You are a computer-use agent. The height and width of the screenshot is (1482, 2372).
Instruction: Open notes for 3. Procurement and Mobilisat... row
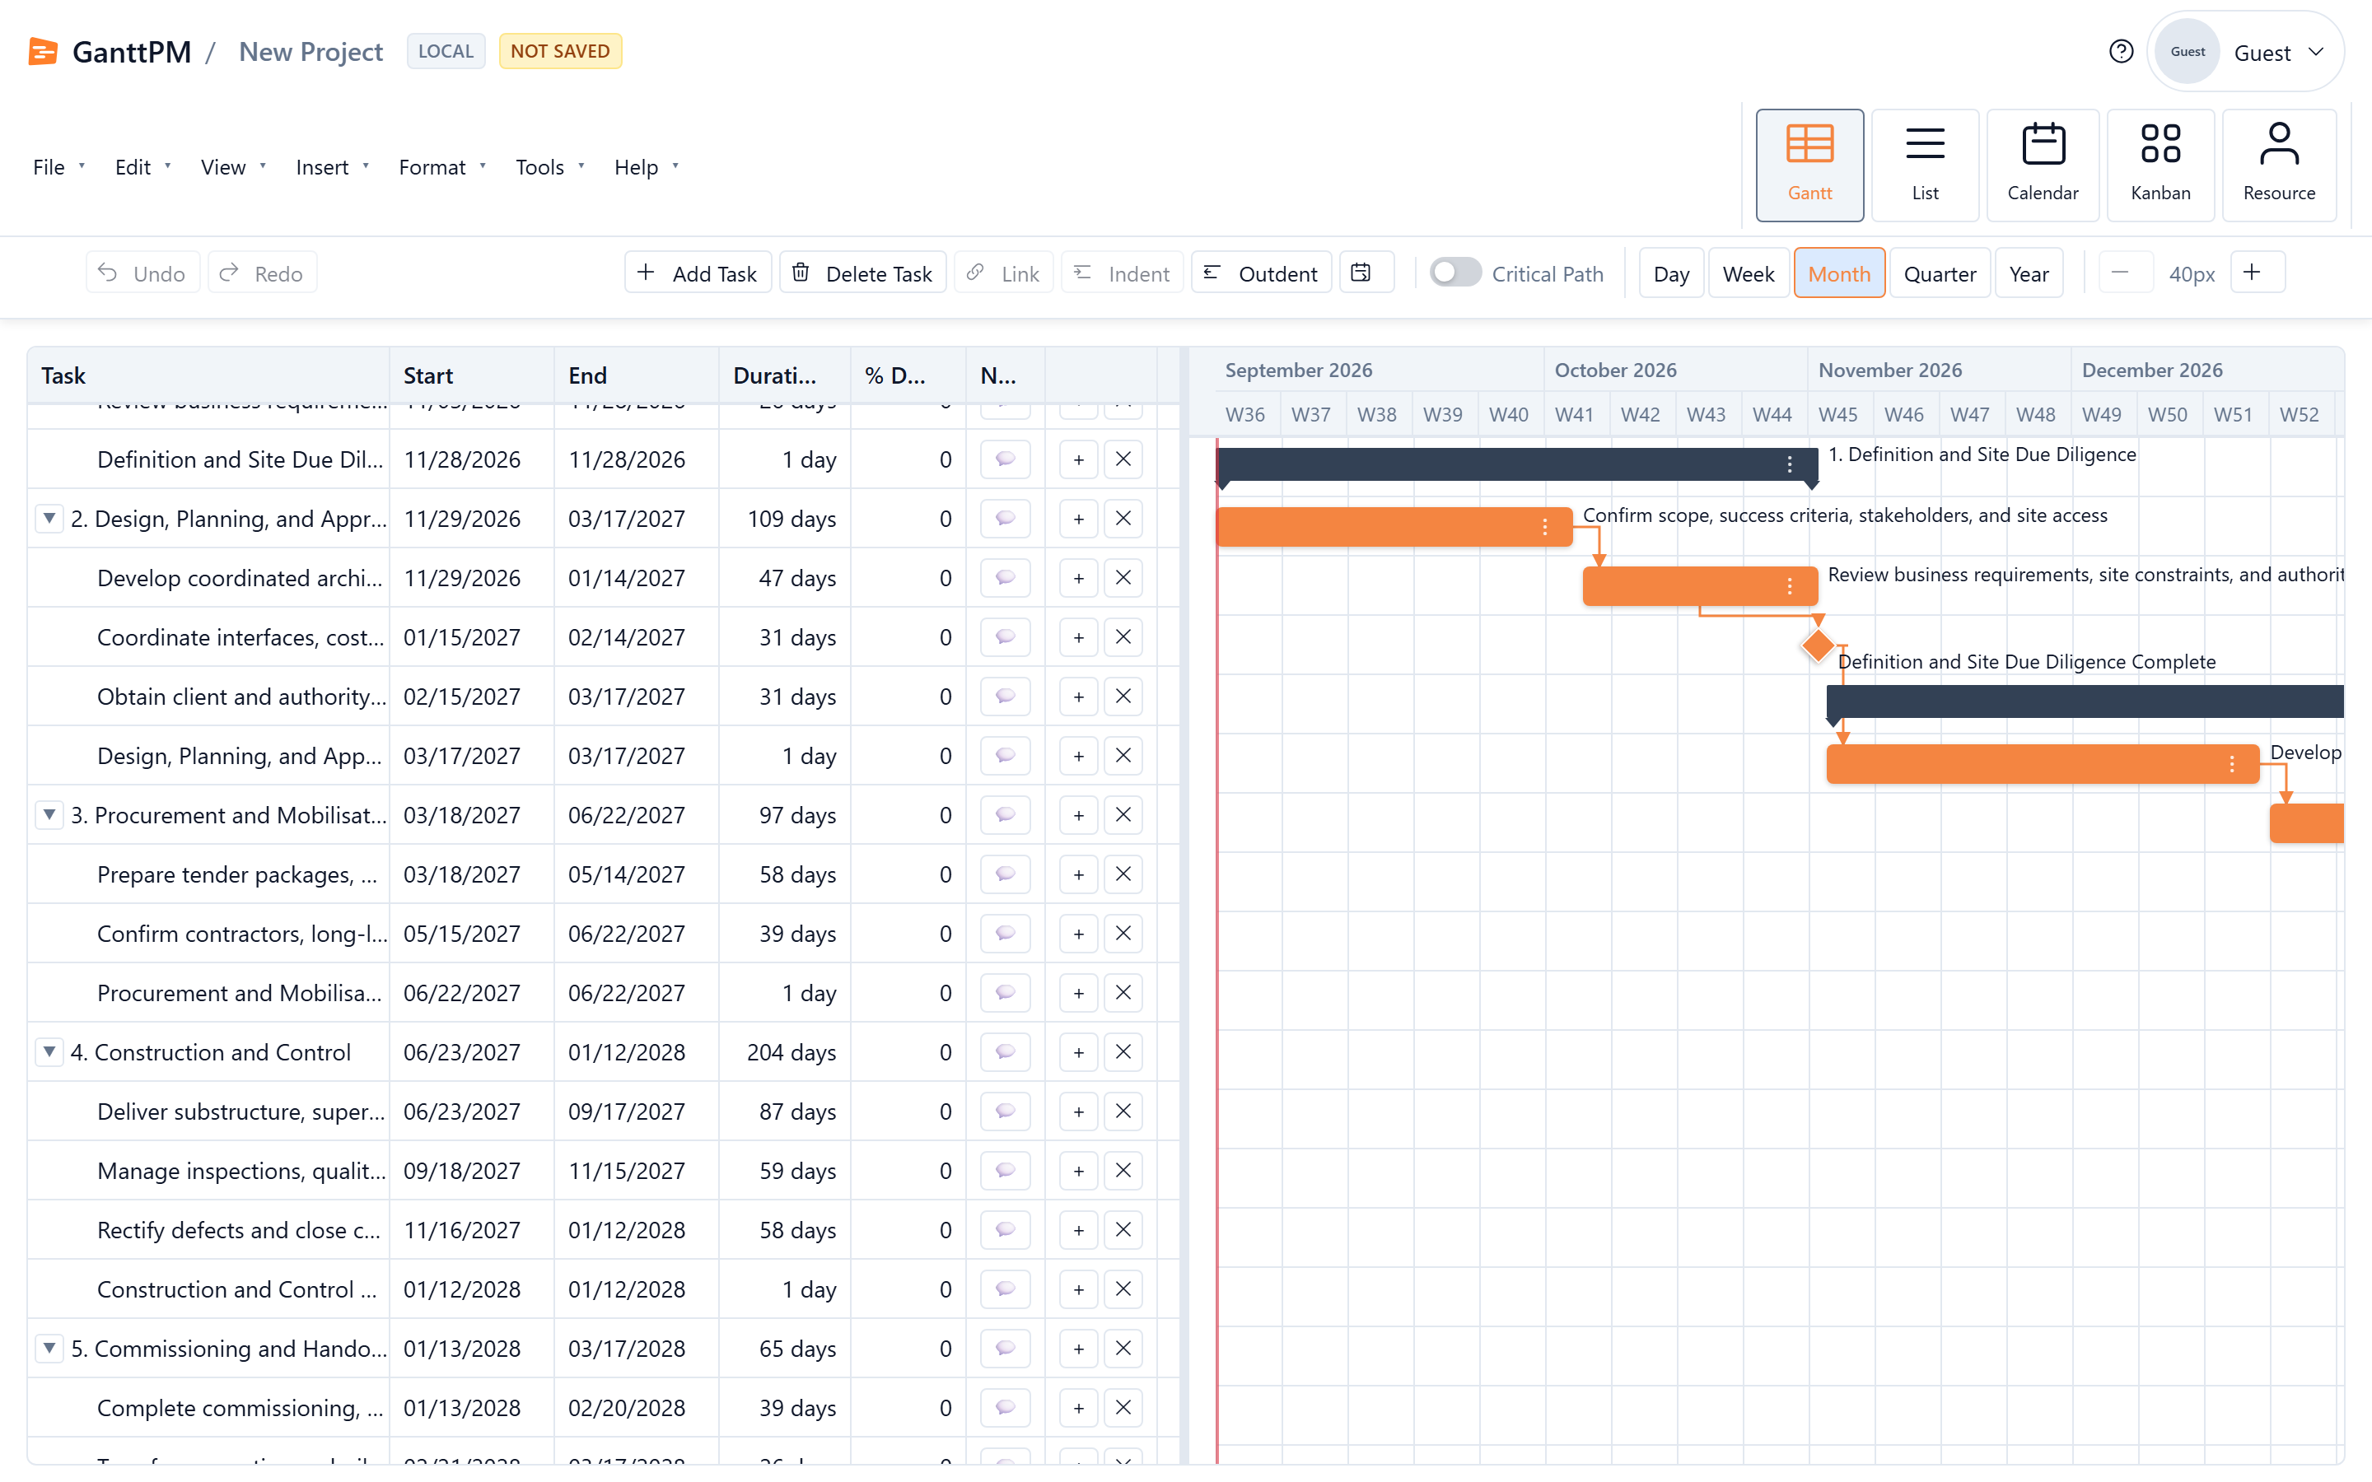pos(1006,815)
